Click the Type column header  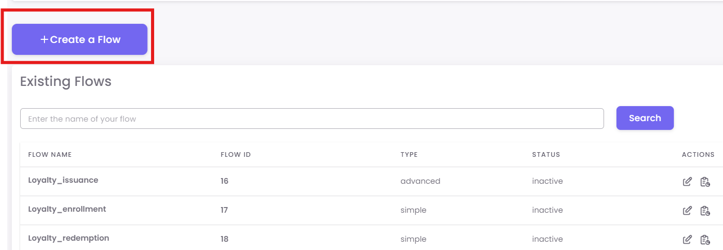point(409,155)
